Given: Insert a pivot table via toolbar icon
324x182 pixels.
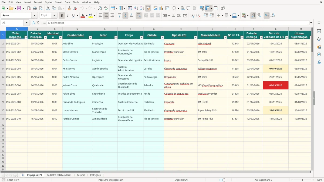Looking at the screenshot, I should click(167, 8).
